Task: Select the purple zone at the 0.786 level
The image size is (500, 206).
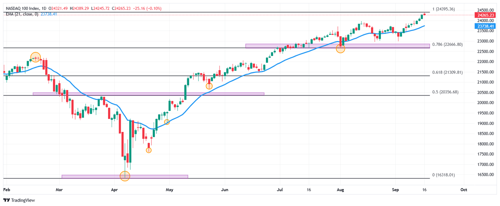Action: 338,46
